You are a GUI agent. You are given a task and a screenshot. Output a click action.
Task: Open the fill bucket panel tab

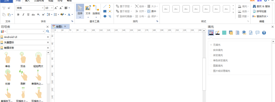[x=211, y=33]
